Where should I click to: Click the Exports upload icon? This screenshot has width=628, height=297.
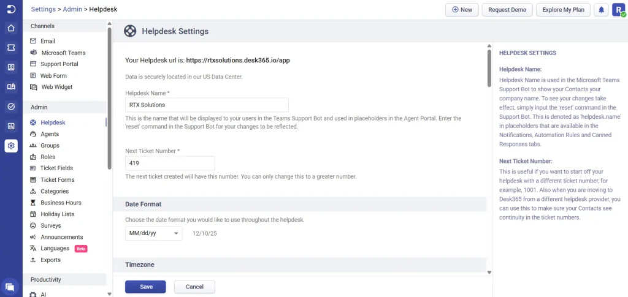33,260
